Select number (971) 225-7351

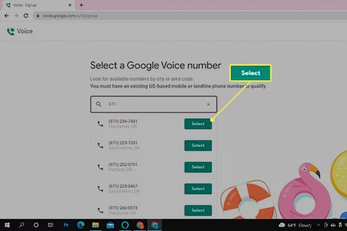[198, 146]
